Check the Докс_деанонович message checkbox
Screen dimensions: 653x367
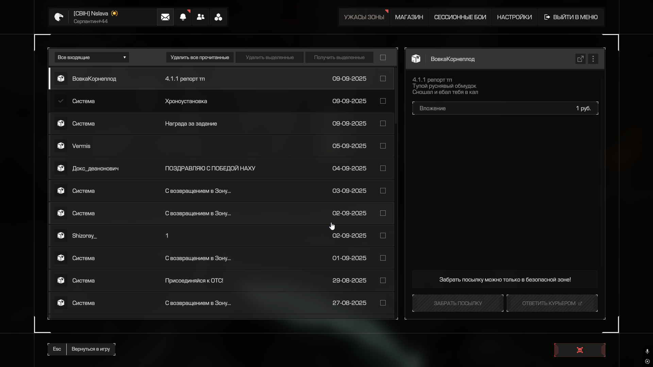[383, 168]
